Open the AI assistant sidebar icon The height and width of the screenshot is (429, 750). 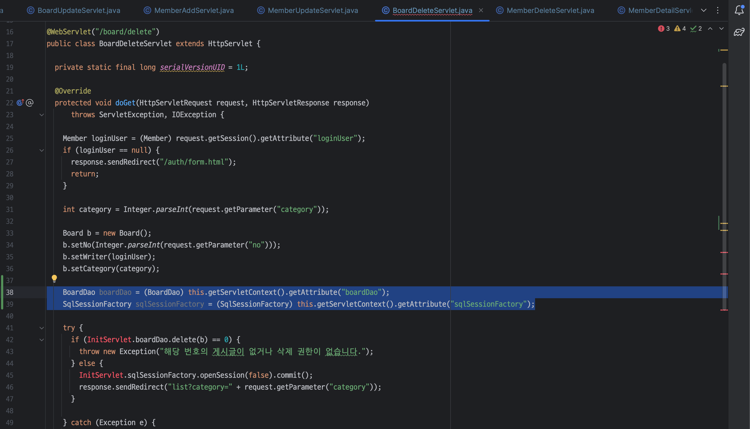(x=739, y=32)
